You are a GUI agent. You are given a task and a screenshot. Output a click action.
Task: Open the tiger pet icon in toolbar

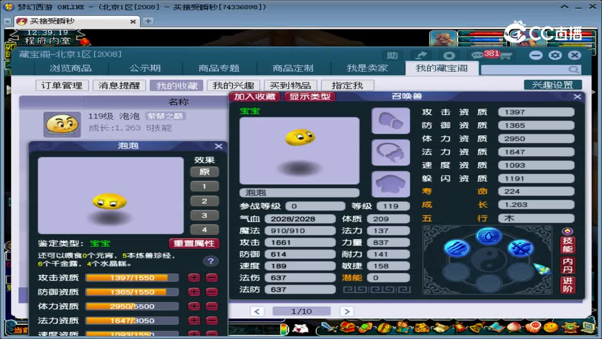pyautogui.click(x=421, y=327)
